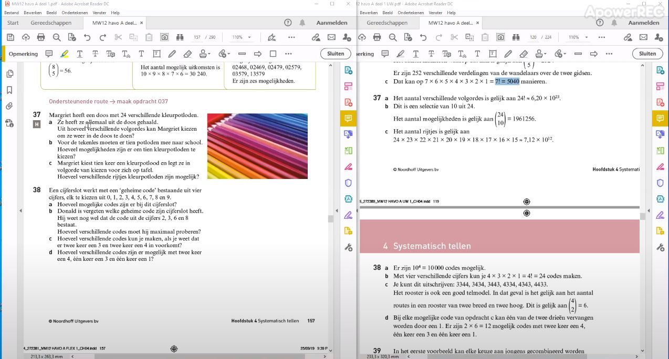The width and height of the screenshot is (669, 359).
Task: Click Aanmelden in the left window
Action: 332,23
